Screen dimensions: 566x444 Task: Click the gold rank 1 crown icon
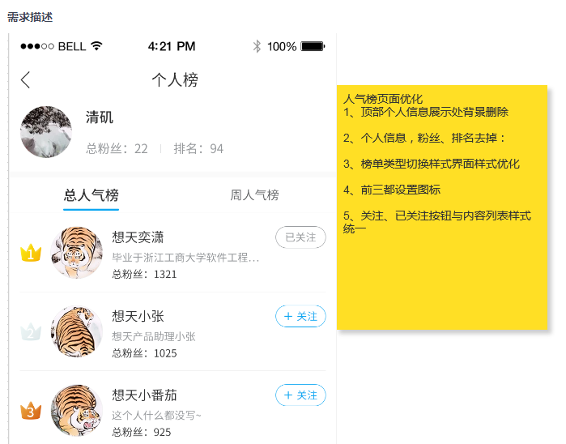click(31, 253)
